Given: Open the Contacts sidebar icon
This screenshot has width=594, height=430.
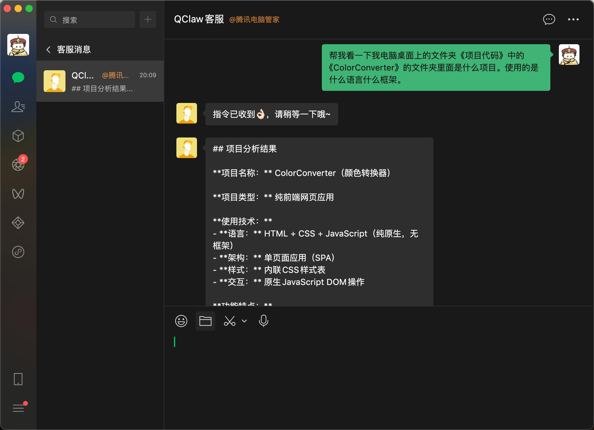Looking at the screenshot, I should tap(18, 107).
